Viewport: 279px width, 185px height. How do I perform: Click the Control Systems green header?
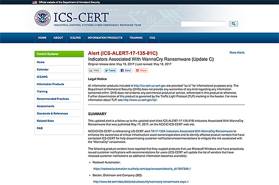pyautogui.click(x=59, y=54)
